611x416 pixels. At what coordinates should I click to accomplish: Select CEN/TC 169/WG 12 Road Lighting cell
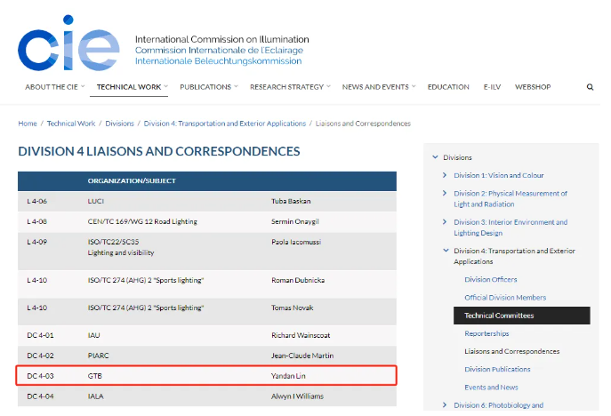tap(142, 221)
